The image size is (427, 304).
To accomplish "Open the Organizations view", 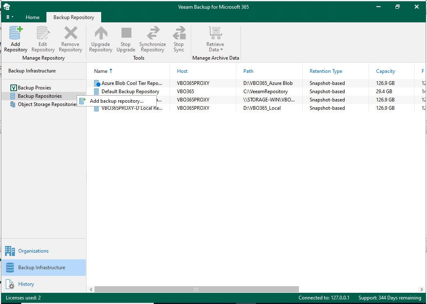I will pos(44,251).
